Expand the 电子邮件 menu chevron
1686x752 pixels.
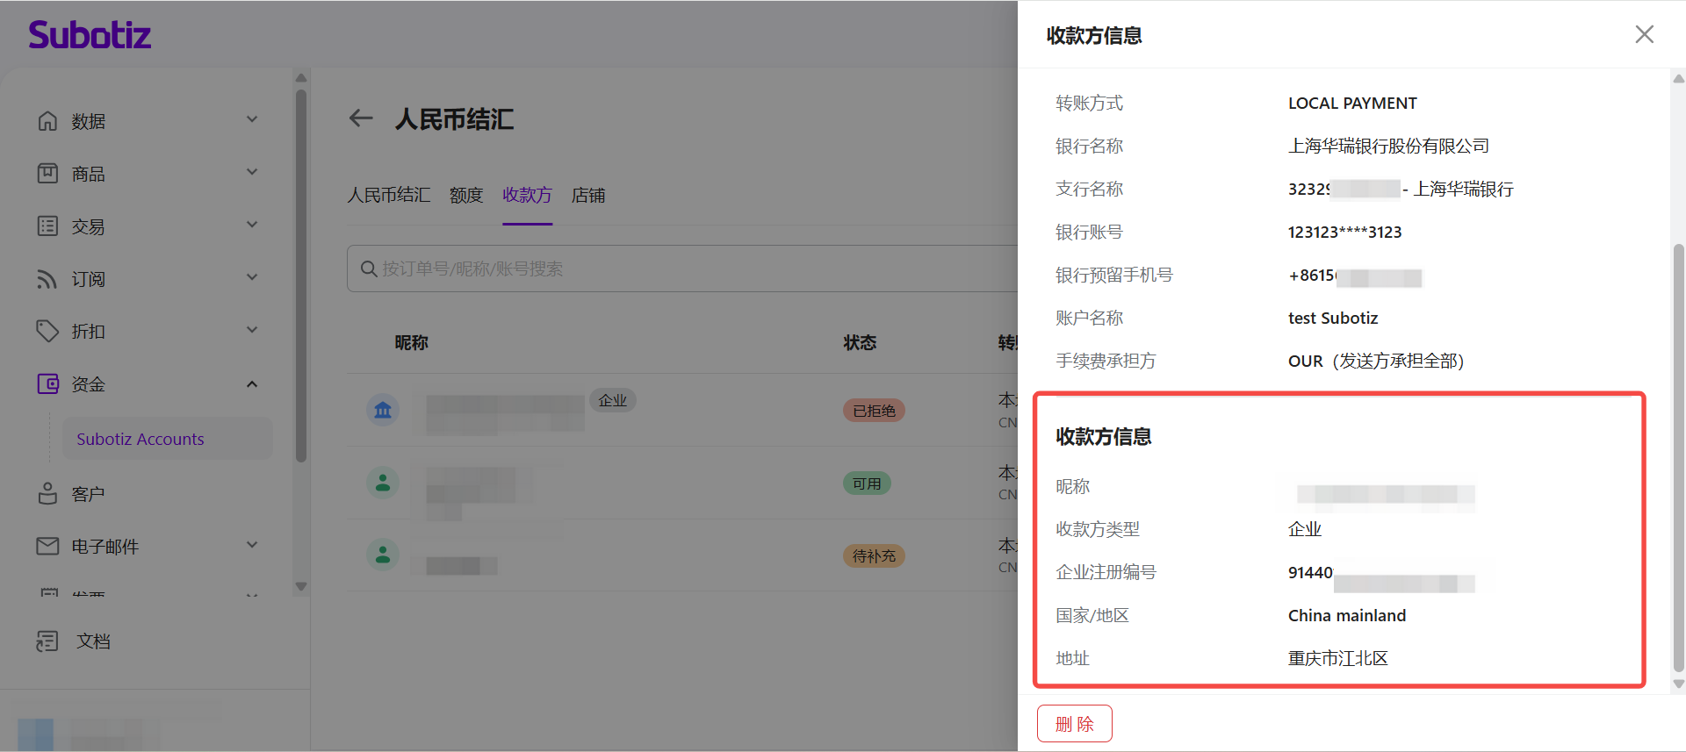[x=252, y=545]
